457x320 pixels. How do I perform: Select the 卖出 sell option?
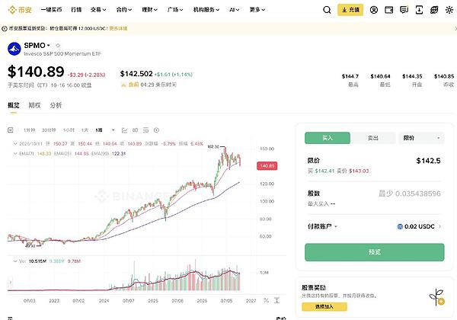click(x=373, y=138)
